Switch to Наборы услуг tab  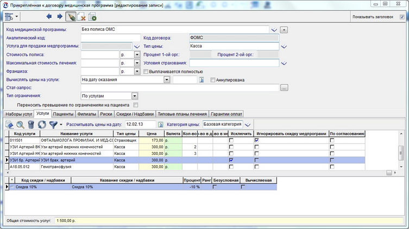[x=19, y=114]
